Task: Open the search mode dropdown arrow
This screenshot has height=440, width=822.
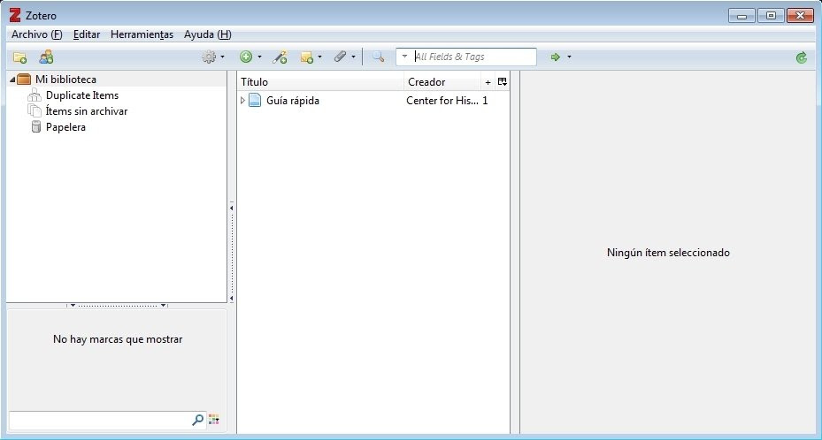Action: click(404, 57)
